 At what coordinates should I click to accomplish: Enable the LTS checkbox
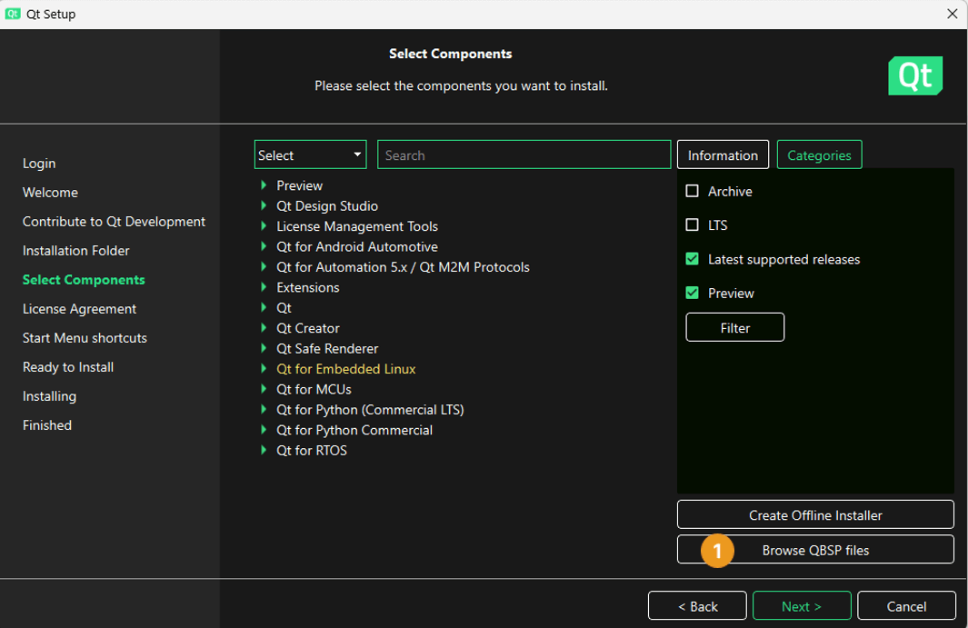693,224
